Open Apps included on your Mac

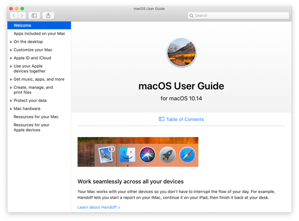[x=39, y=33]
